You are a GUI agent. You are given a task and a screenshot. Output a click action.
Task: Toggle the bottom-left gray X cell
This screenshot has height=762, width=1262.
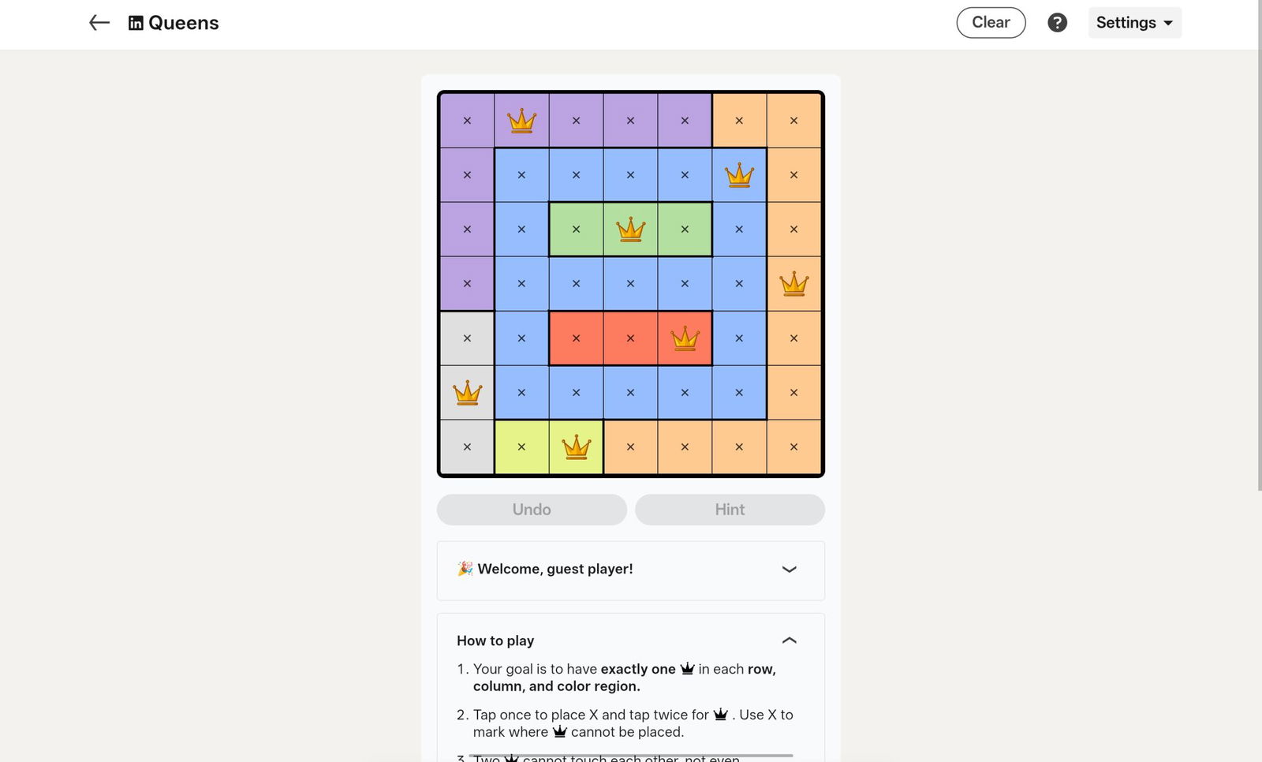(467, 447)
